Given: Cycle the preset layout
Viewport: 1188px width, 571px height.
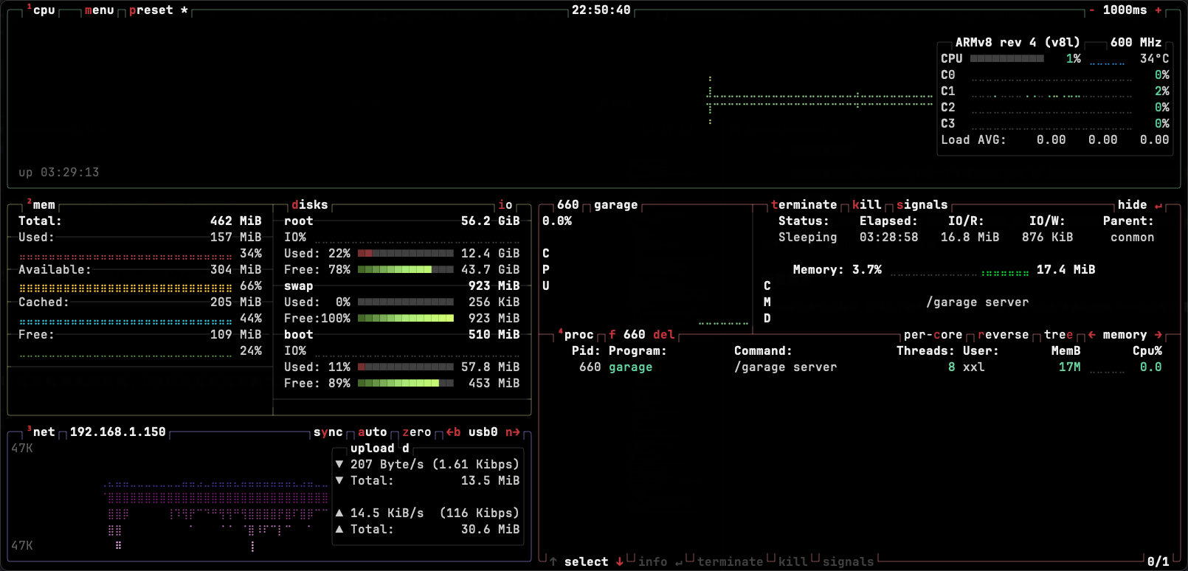Looking at the screenshot, I should (x=159, y=10).
